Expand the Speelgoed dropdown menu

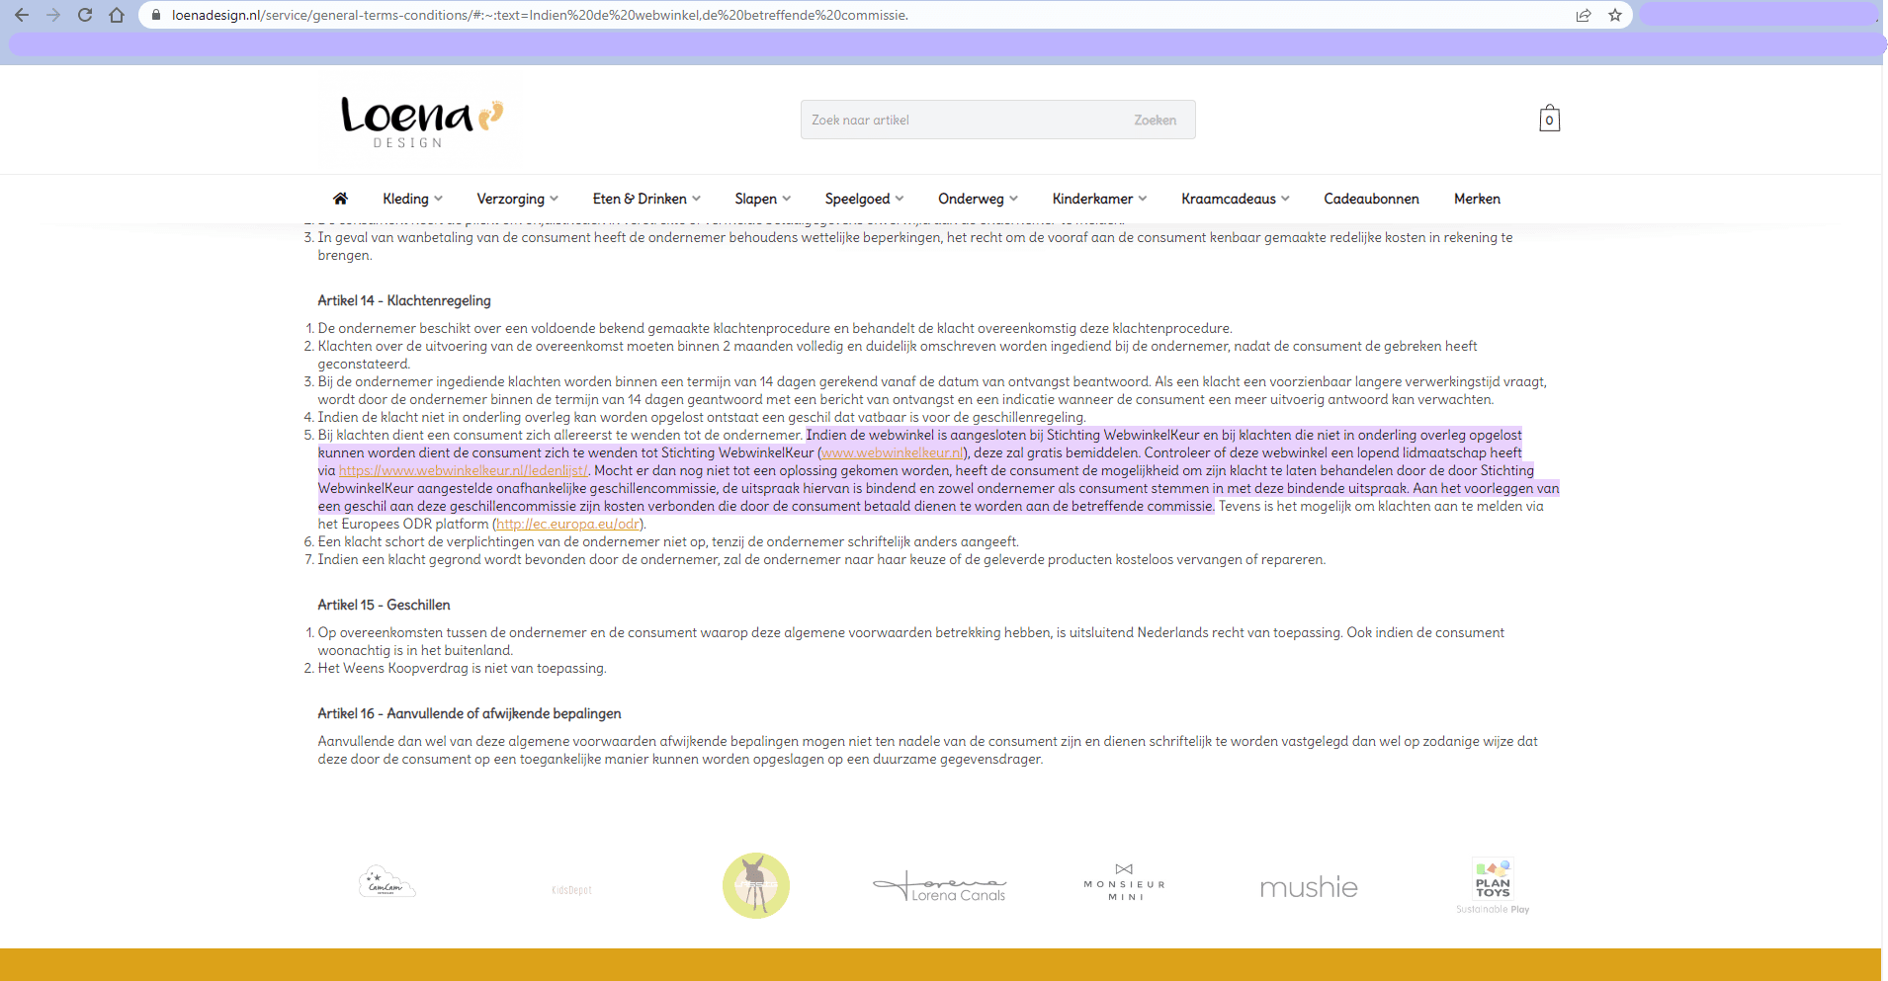coord(864,199)
